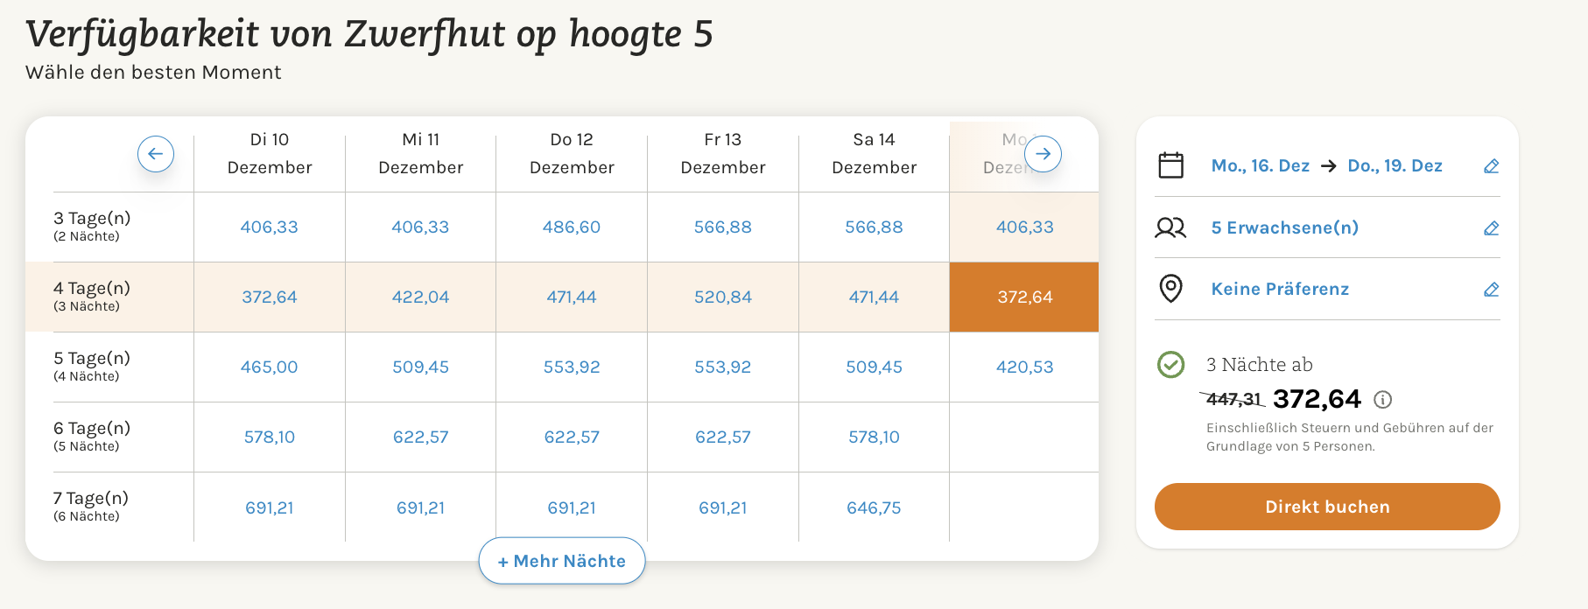Edit the travel dates with pencil icon

1492,166
